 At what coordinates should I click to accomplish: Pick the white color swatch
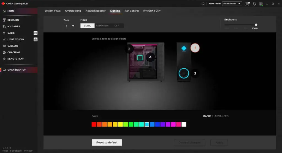pos(184,124)
